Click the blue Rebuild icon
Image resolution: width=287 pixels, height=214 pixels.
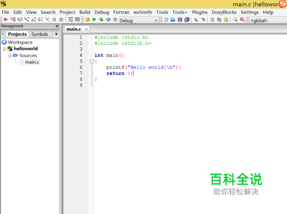click(108, 20)
